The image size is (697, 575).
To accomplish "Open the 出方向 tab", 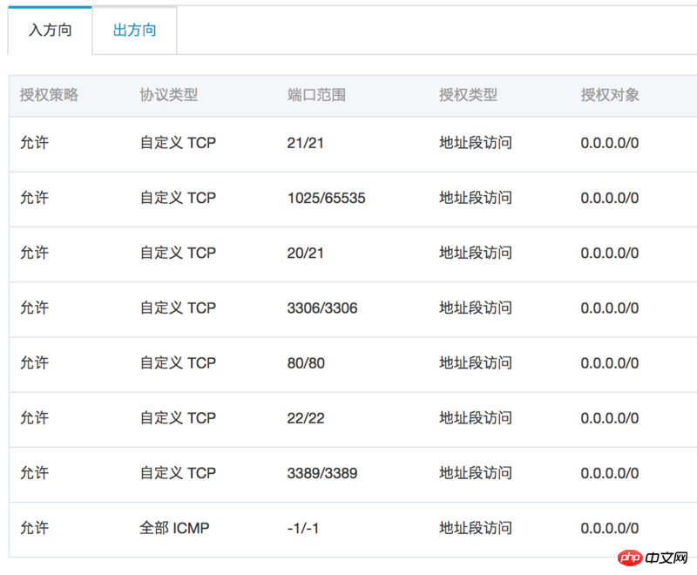I will (134, 30).
